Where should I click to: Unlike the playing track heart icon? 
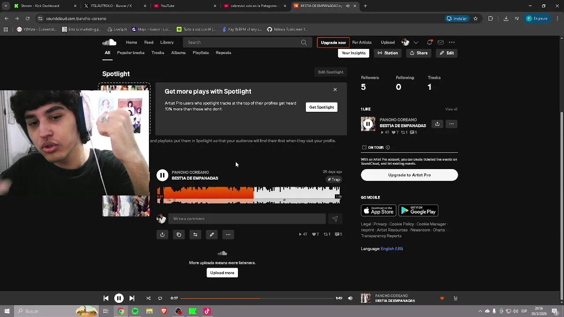[x=442, y=299]
